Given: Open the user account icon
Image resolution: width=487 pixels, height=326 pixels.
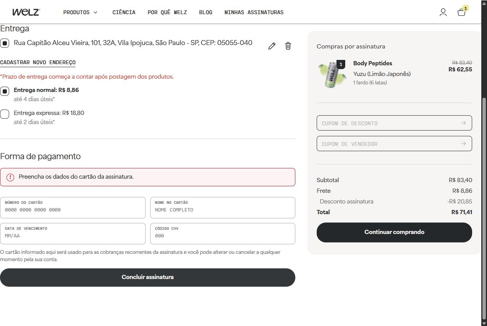Looking at the screenshot, I should pyautogui.click(x=443, y=12).
